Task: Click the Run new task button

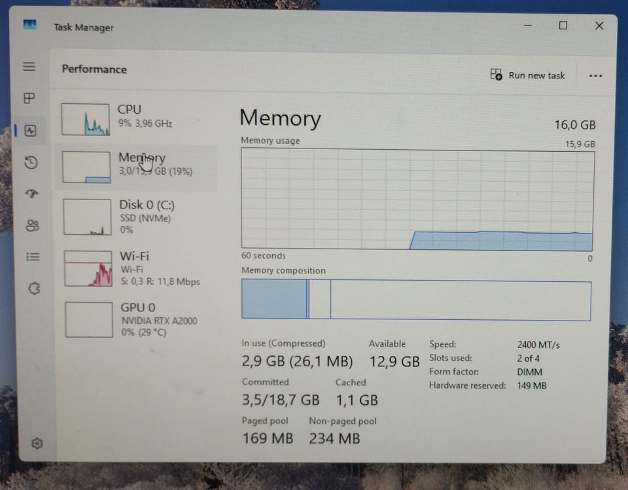Action: pyautogui.click(x=527, y=75)
